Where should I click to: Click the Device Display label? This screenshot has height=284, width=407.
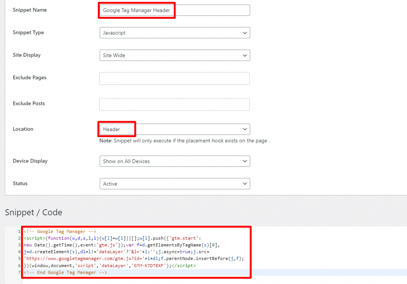pos(30,161)
